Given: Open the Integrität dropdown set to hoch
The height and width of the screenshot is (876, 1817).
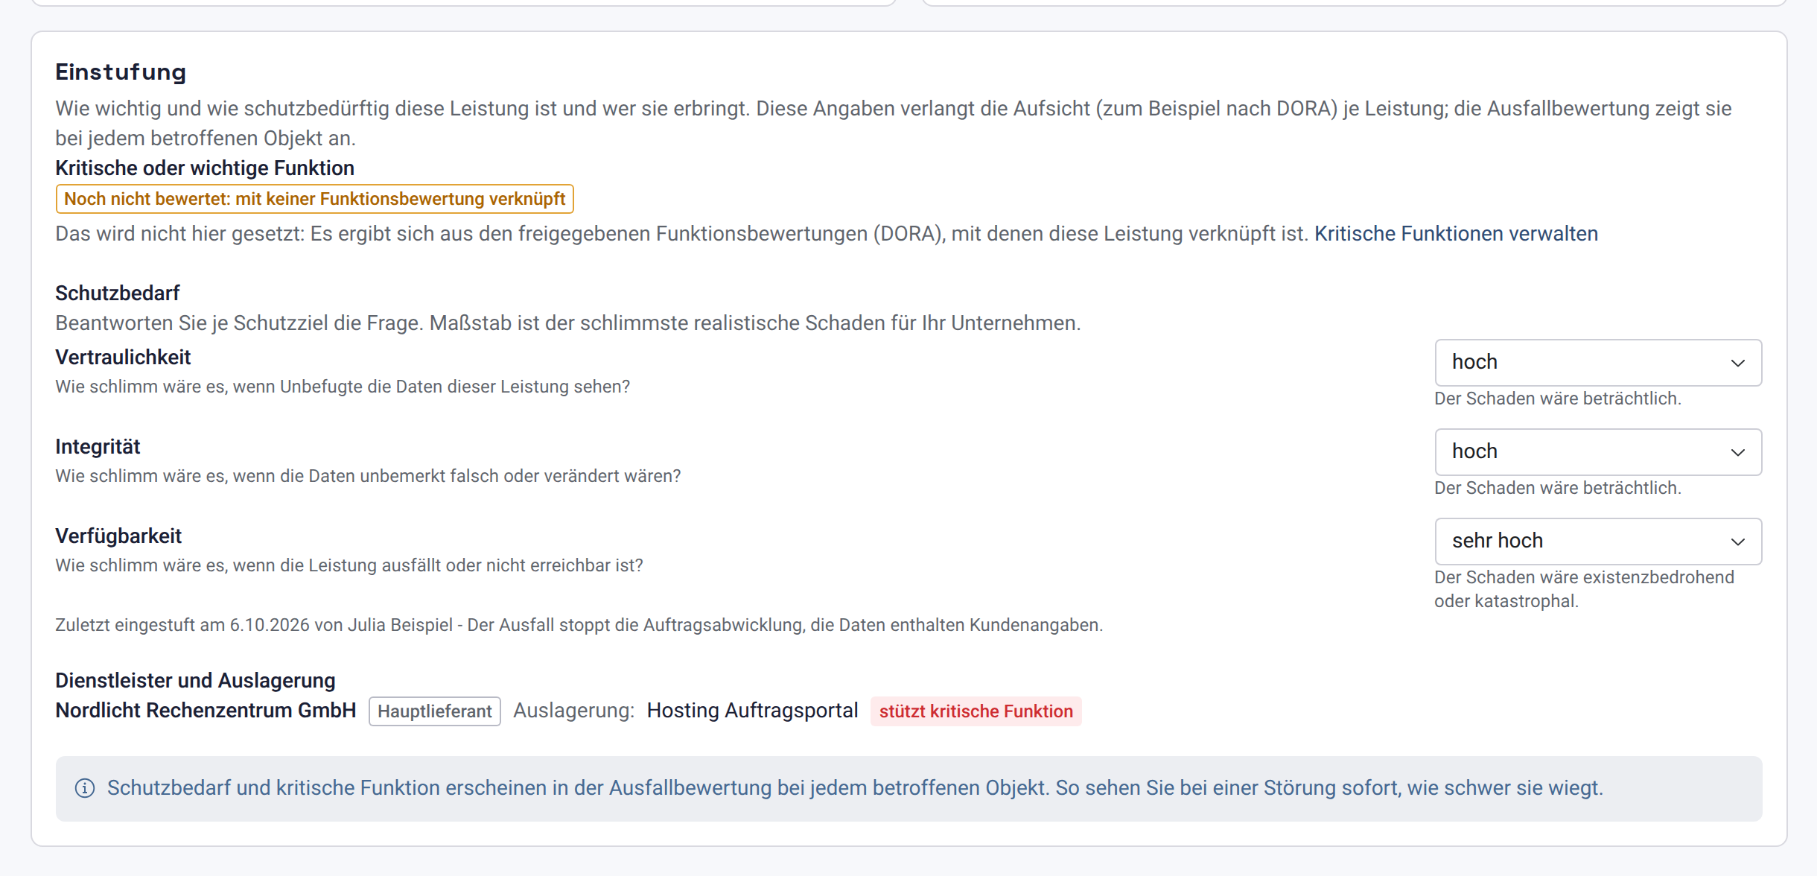Looking at the screenshot, I should click(x=1598, y=452).
